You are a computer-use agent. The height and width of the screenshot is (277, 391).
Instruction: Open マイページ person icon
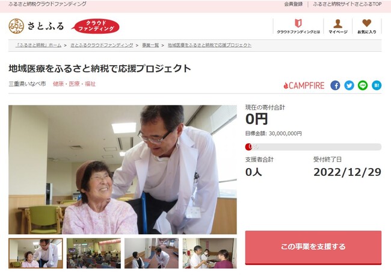(338, 23)
